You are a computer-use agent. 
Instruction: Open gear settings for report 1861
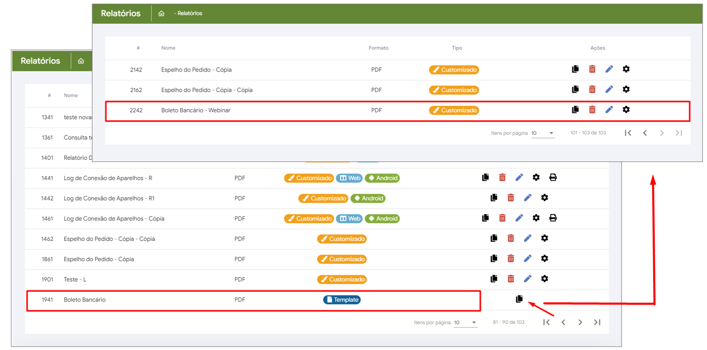coord(544,259)
